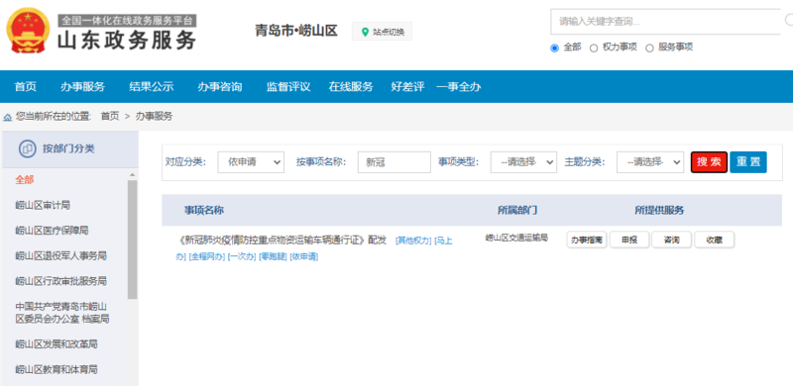The height and width of the screenshot is (386, 793).
Task: Open the 监督评议 nav menu item
Action: 288,87
